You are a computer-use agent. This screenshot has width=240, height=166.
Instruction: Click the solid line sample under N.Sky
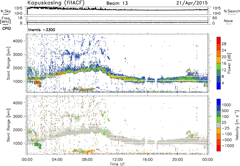coord(6,14)
